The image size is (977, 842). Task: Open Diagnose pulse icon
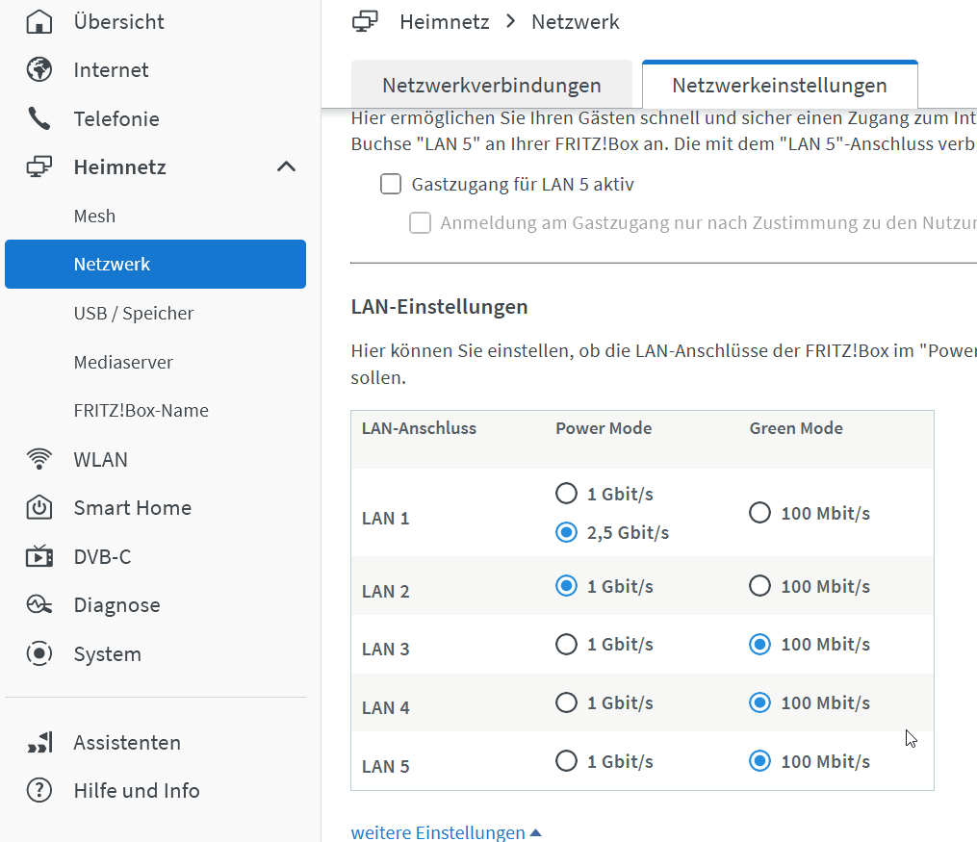tap(39, 605)
